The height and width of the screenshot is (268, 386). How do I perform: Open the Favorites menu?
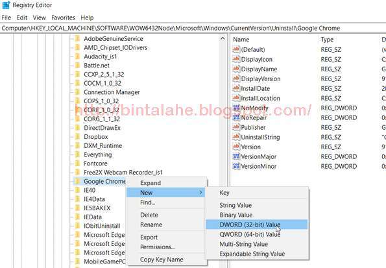pos(64,18)
